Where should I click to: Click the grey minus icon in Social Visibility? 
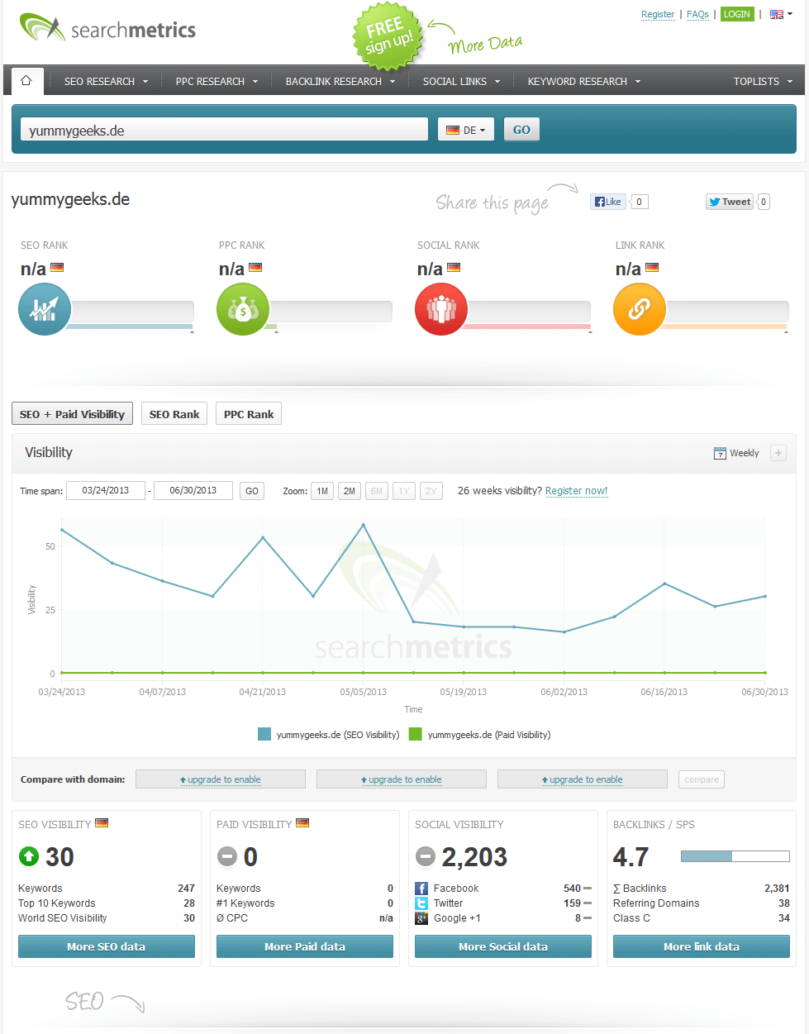(x=426, y=856)
